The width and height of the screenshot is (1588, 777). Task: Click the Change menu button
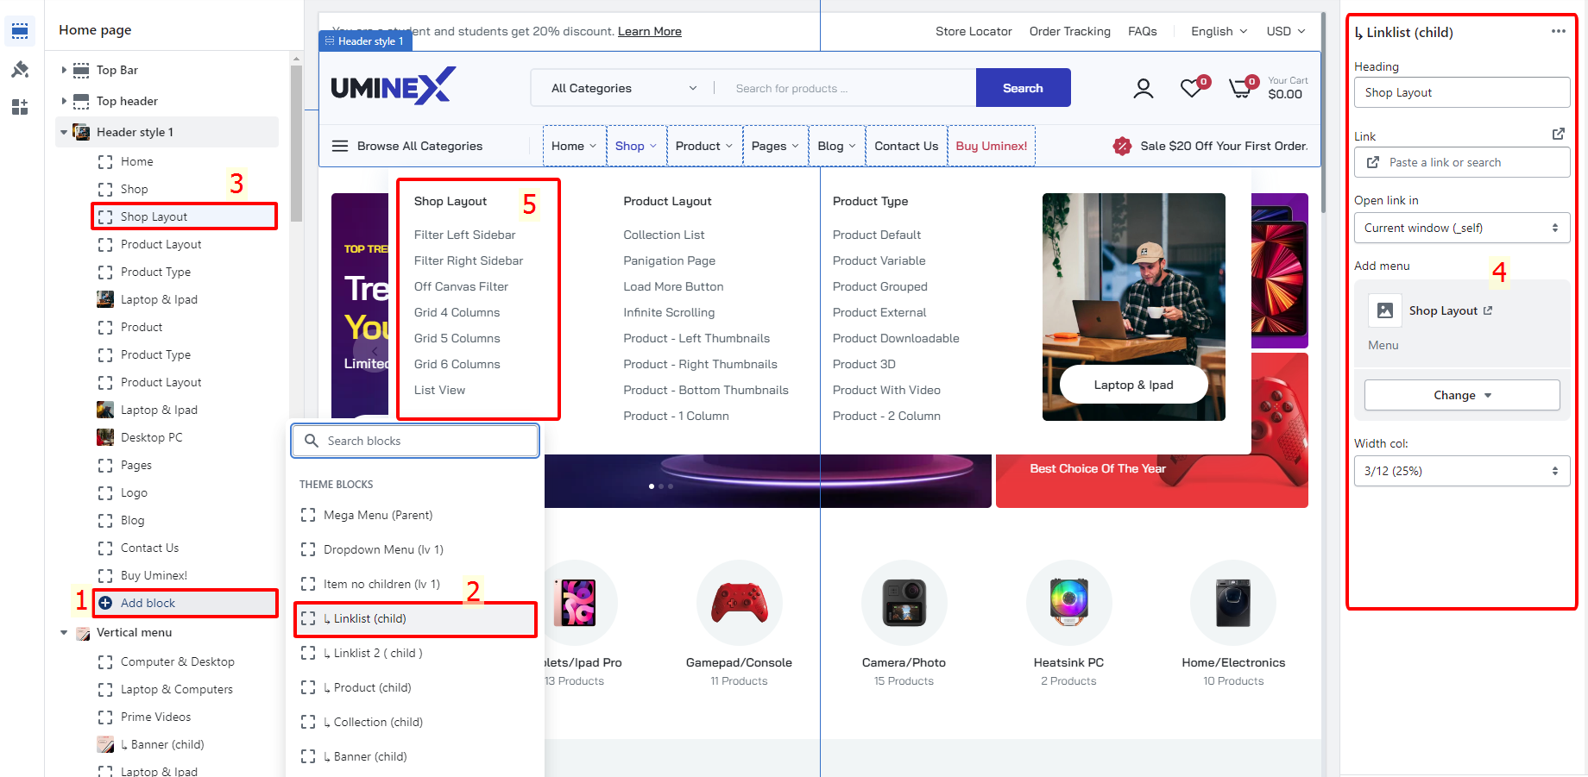click(x=1461, y=395)
